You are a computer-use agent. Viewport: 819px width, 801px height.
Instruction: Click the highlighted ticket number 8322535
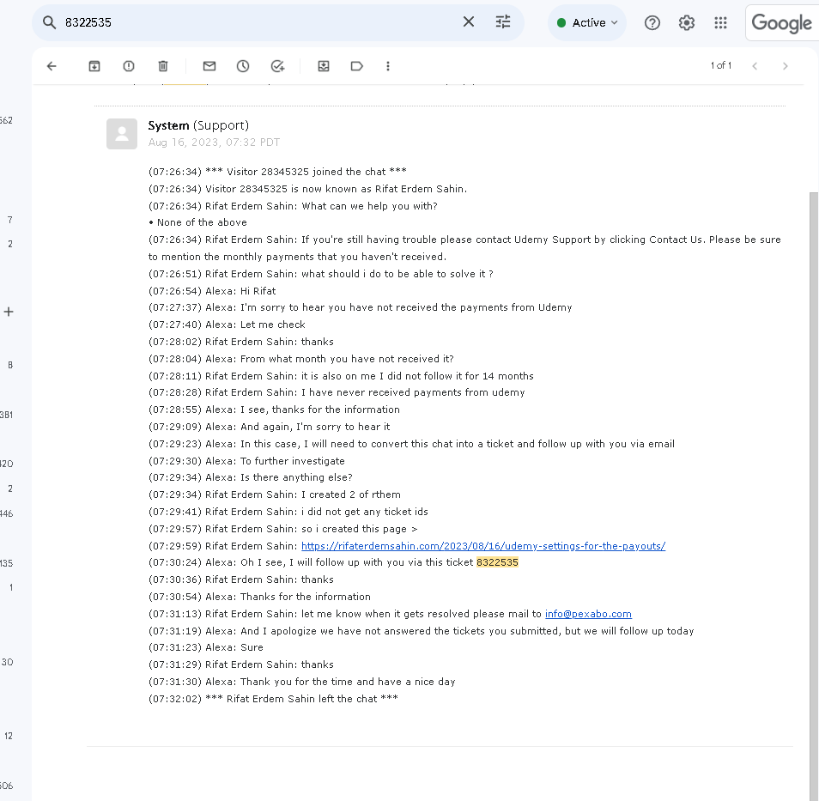(497, 562)
